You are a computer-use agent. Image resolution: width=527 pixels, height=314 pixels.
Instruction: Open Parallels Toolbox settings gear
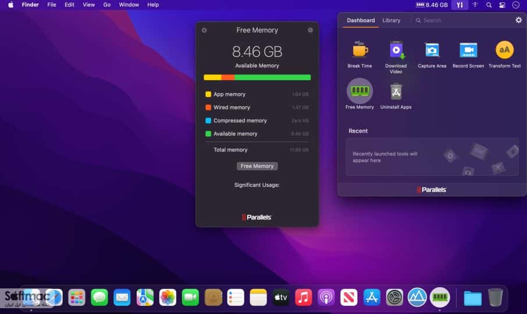click(x=519, y=20)
